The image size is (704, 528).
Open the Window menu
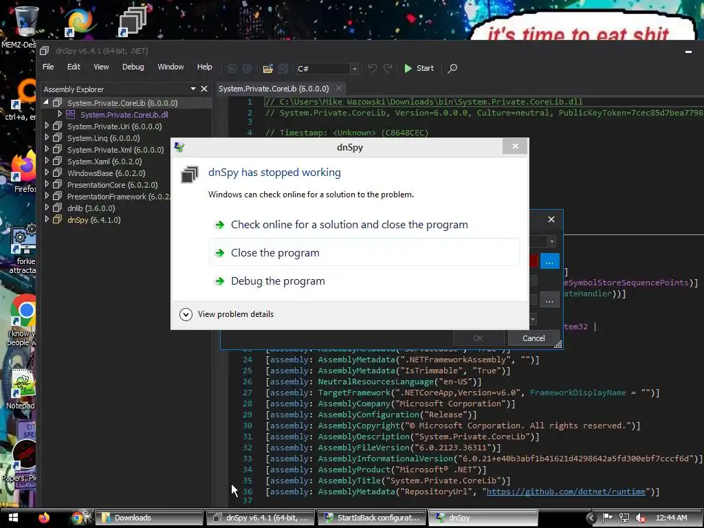(x=170, y=67)
